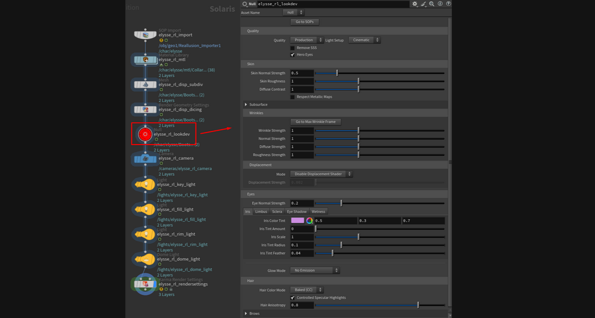Click the warning badge under elysse_rl_rendersettings

coord(161,289)
